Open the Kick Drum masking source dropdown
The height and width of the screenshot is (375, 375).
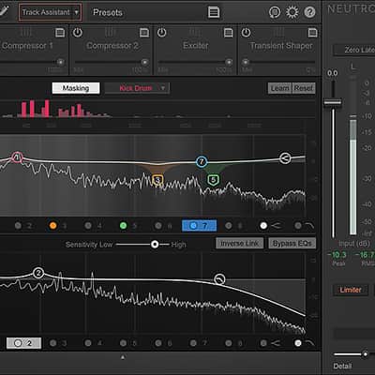coord(138,88)
